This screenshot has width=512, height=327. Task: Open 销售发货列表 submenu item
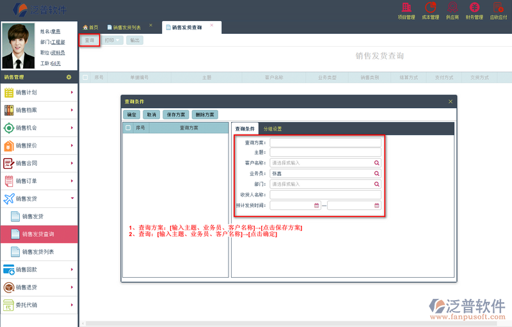click(39, 251)
